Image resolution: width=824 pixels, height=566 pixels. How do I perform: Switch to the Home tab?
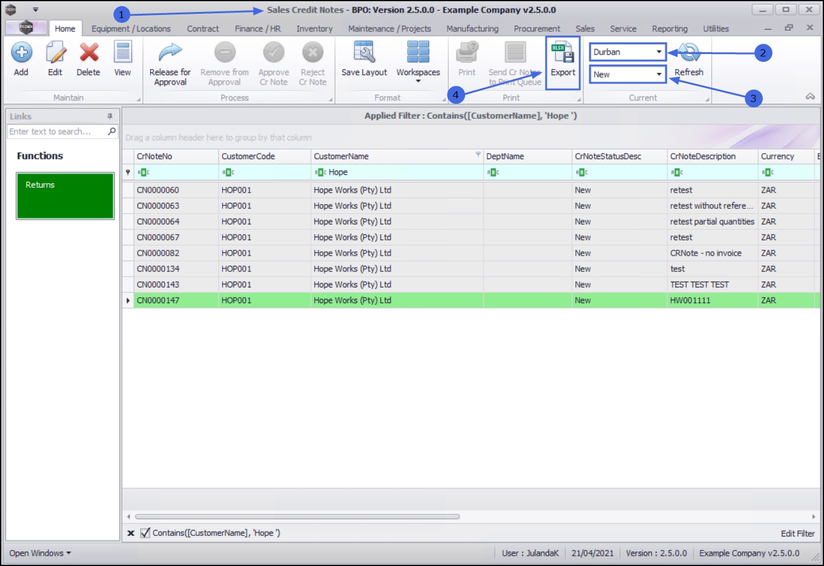tap(65, 29)
